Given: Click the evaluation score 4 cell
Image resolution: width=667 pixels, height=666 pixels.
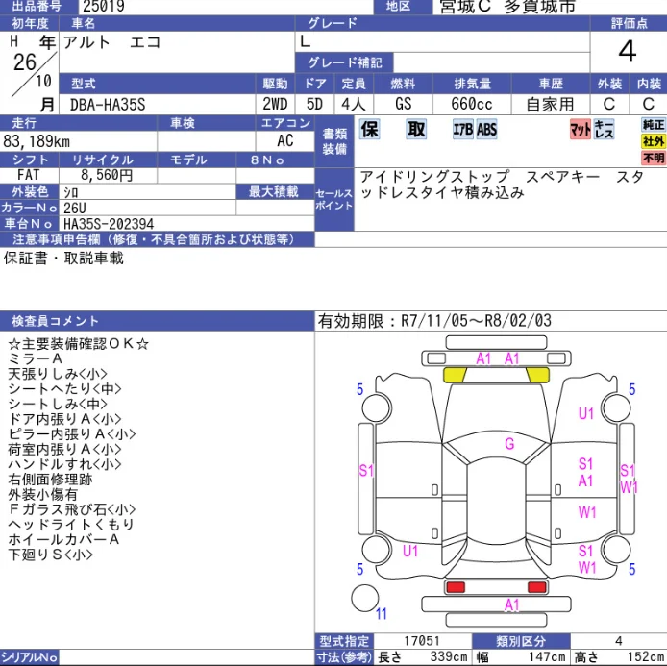Looking at the screenshot, I should click(628, 52).
